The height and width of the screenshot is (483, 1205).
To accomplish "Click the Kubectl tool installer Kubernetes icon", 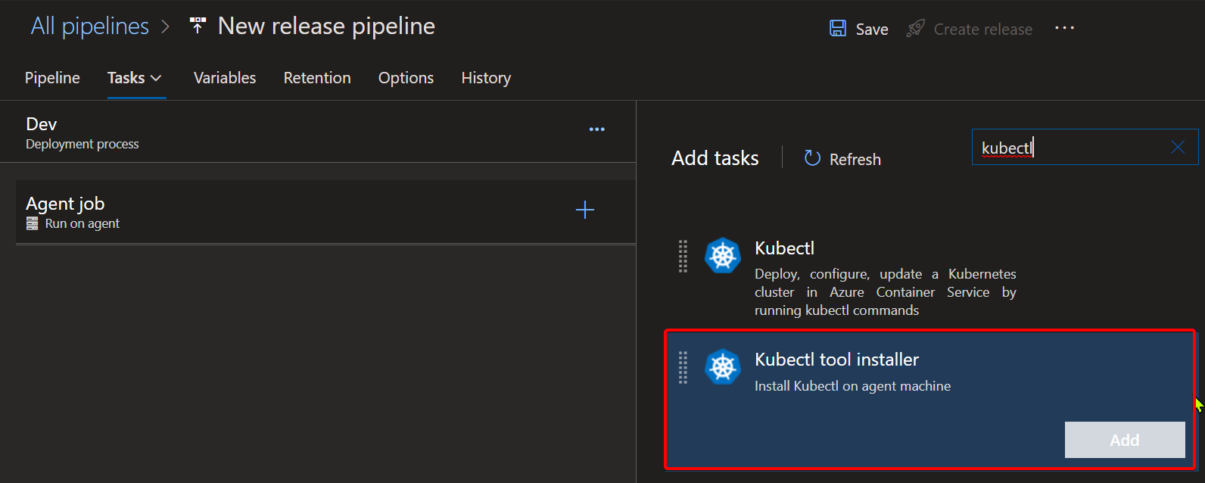I will point(723,367).
